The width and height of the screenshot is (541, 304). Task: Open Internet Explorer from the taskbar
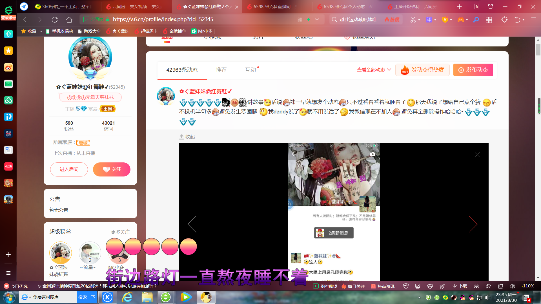(127, 297)
